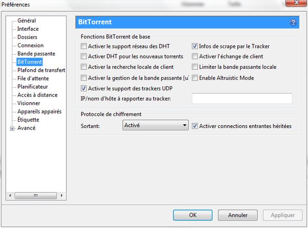Open the Sortant encryption dropdown
Screen dimensions: 308x228
click(156, 125)
